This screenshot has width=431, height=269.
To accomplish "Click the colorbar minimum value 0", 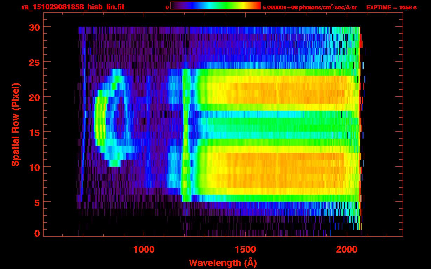I will point(167,7).
